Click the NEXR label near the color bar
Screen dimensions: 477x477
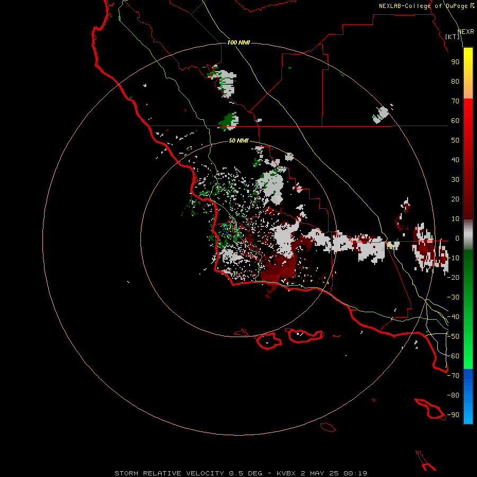[x=466, y=32]
